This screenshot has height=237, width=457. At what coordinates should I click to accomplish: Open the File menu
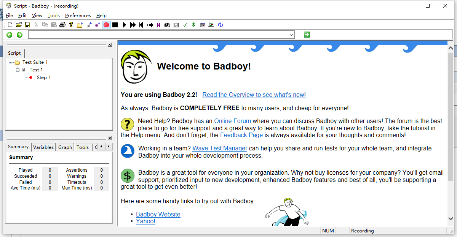[10, 16]
